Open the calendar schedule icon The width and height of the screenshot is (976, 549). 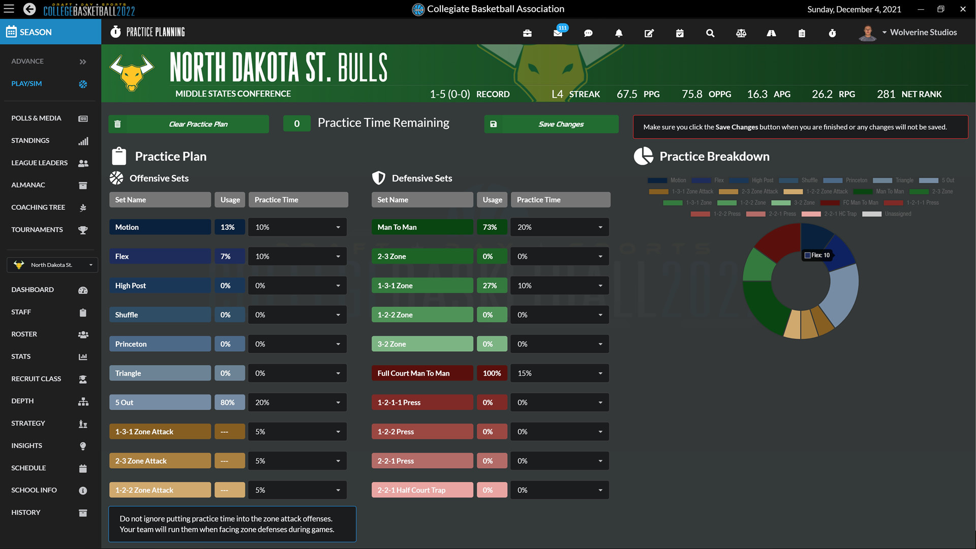pyautogui.click(x=680, y=33)
